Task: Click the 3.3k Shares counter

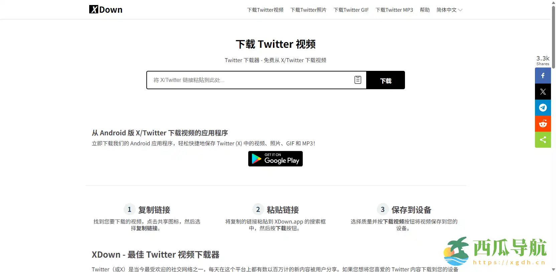Action: [543, 60]
